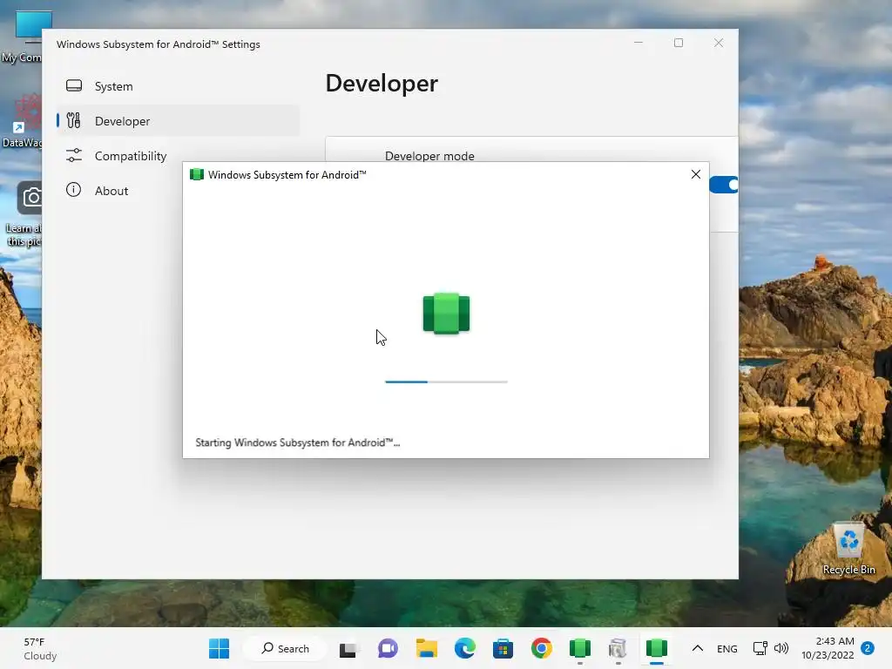
Task: Show hidden system tray icons
Action: (x=698, y=648)
